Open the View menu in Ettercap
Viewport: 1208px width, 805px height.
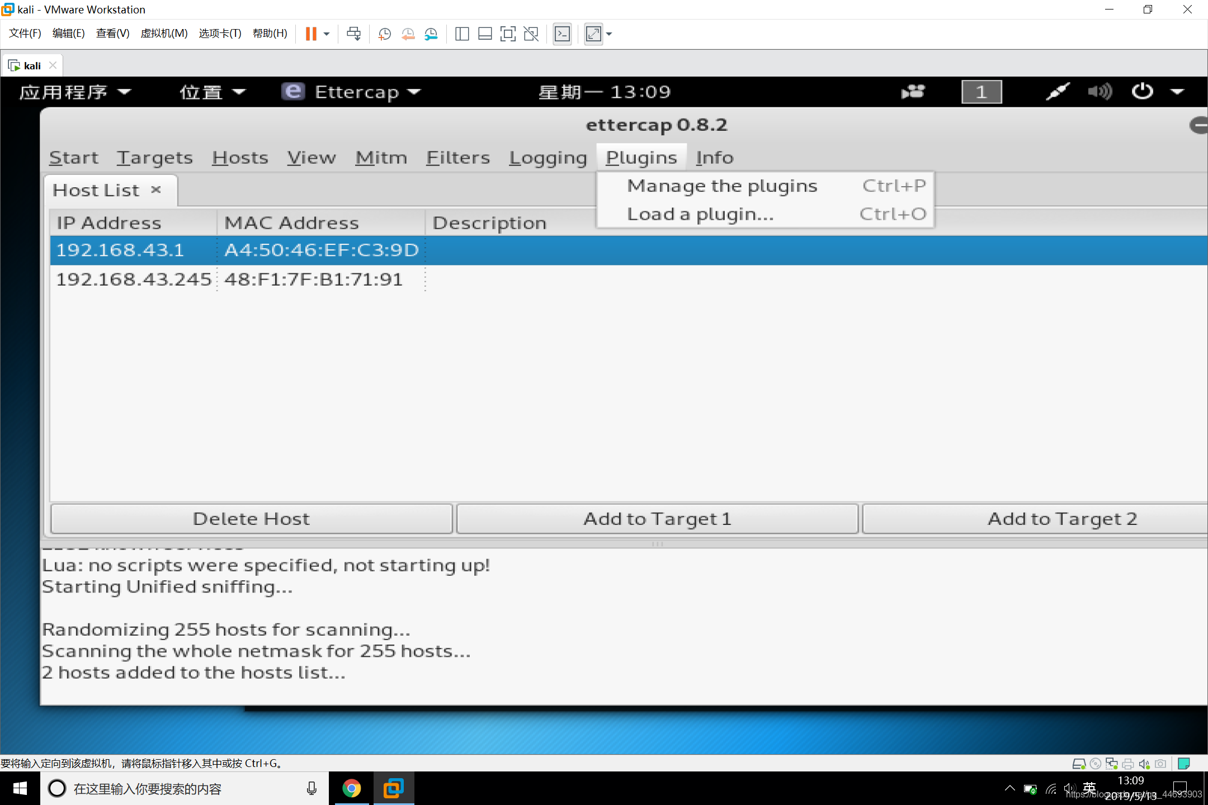click(311, 157)
